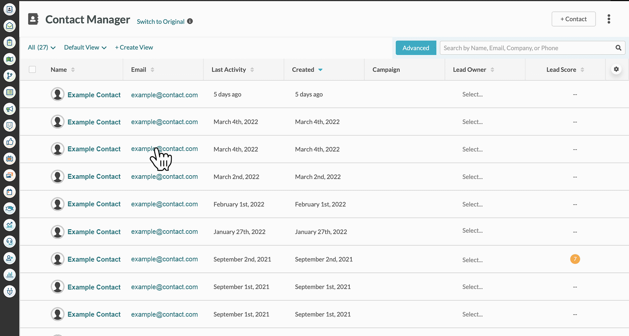Viewport: 629px width, 336px height.
Task: Open the person-with-star sidebar icon
Action: (x=10, y=258)
